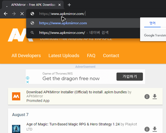Click the browser forward arrow
Screen dimensions: 166x133
pos(14,14)
